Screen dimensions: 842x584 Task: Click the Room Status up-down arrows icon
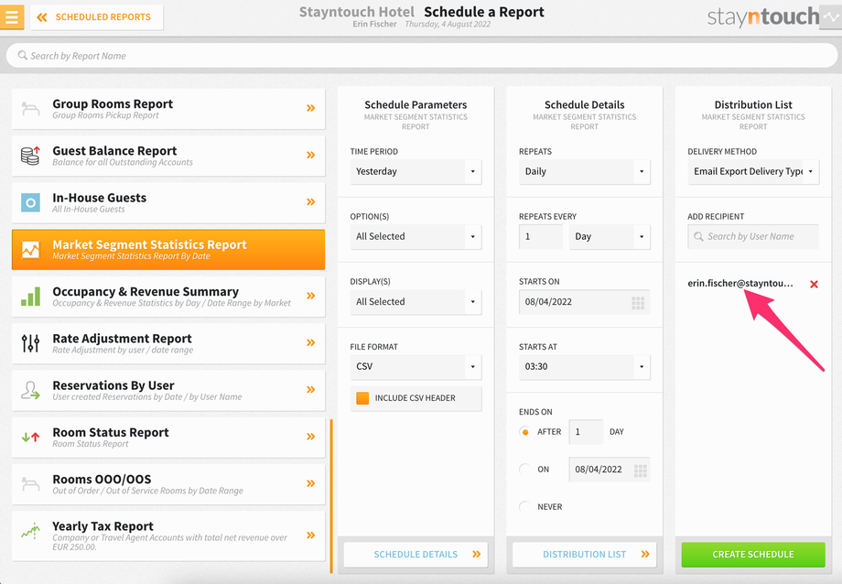pyautogui.click(x=30, y=437)
